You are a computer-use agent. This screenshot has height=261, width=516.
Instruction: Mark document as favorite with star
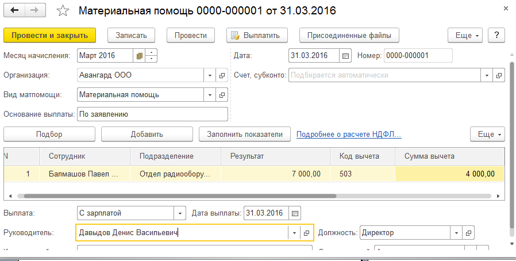pos(64,11)
